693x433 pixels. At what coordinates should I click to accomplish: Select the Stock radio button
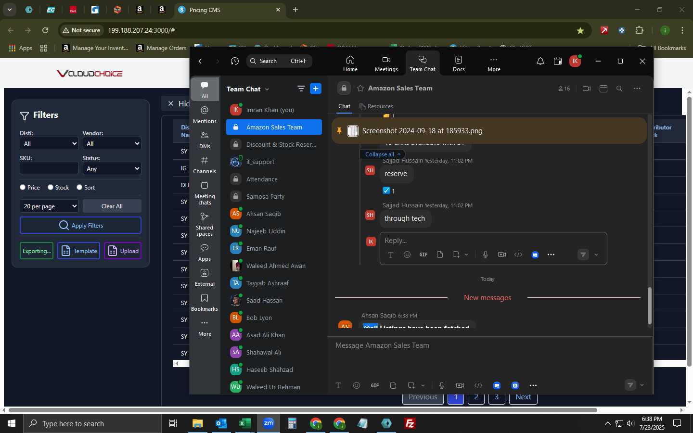pos(51,187)
